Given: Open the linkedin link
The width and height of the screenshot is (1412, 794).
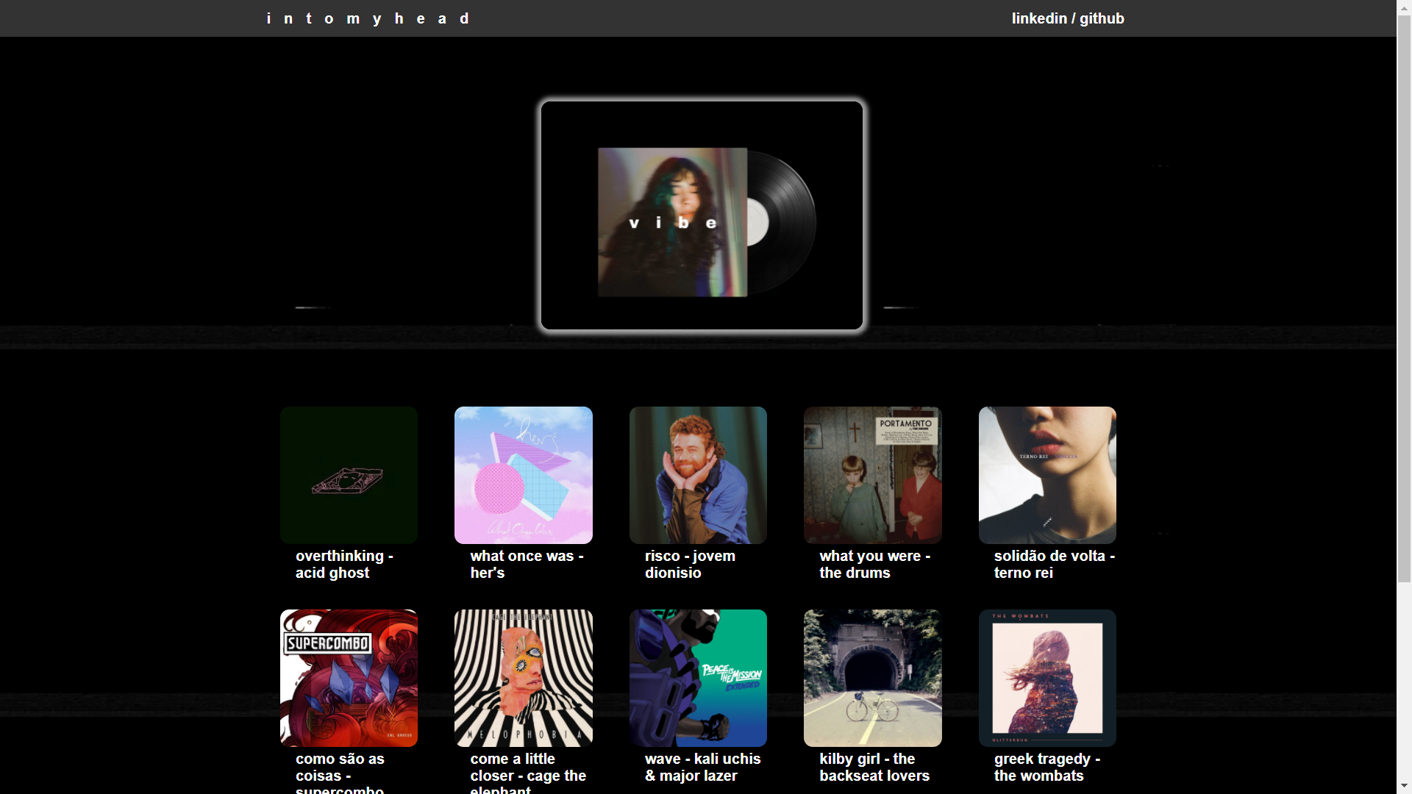Looking at the screenshot, I should (1038, 18).
